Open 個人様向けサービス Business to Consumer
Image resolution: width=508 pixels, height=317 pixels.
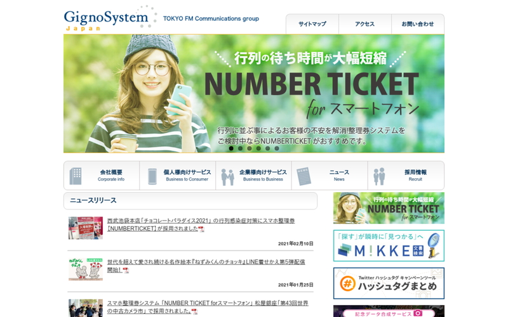pos(178,176)
